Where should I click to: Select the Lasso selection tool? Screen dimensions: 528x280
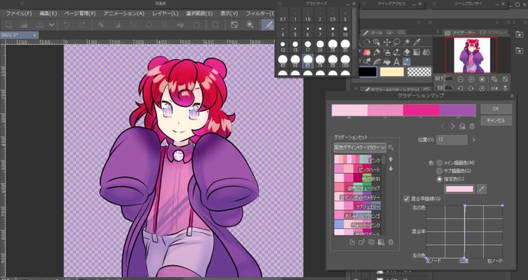(x=397, y=42)
